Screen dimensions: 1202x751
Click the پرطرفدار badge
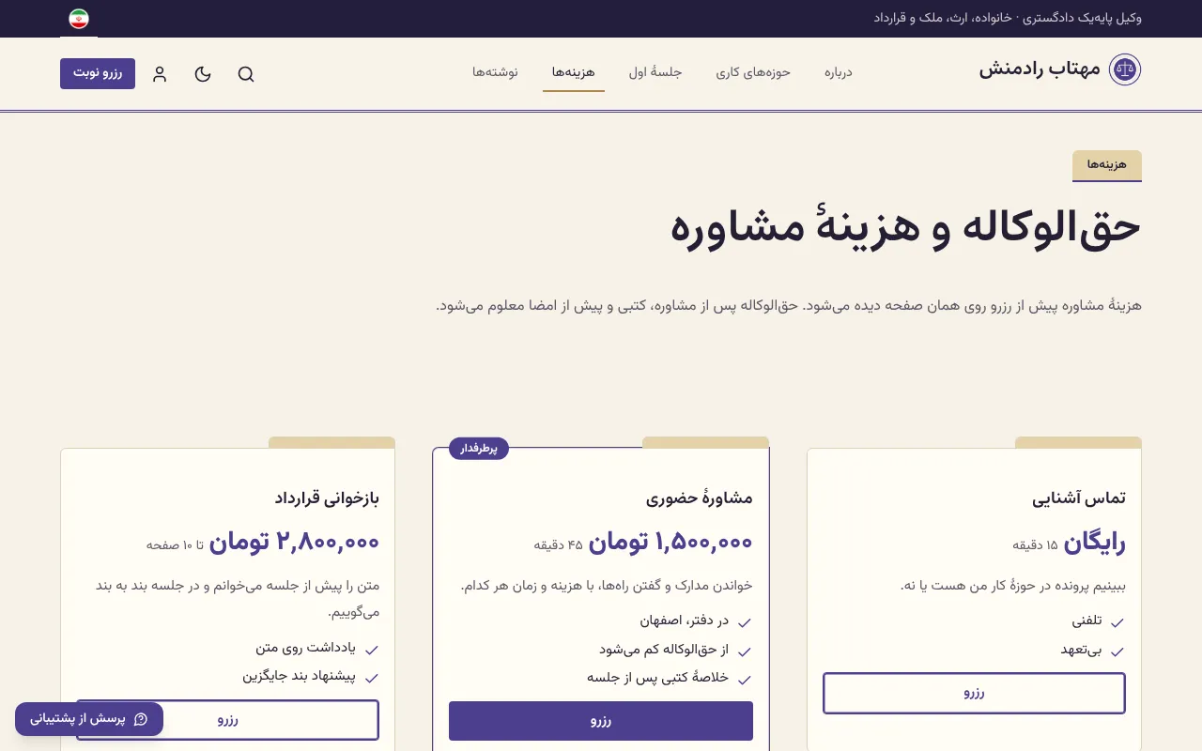pos(479,449)
